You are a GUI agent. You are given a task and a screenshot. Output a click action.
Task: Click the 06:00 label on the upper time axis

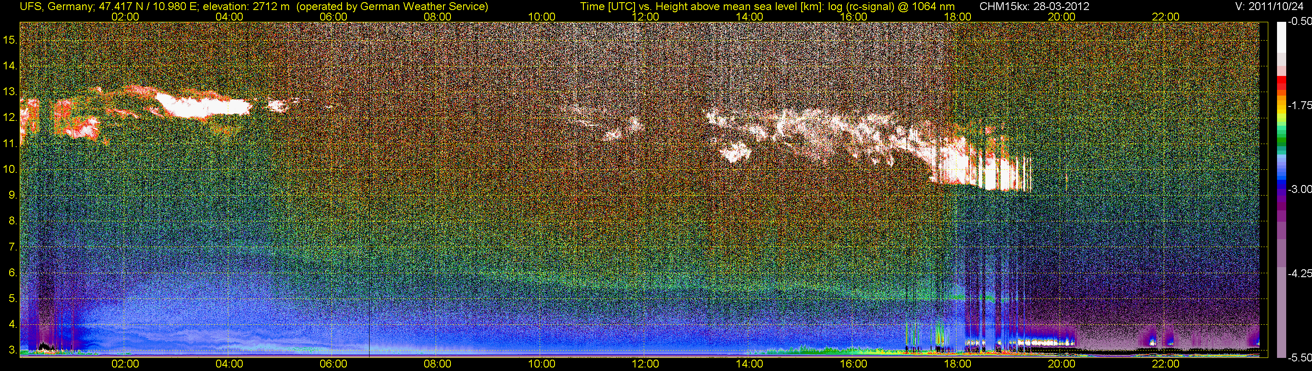click(334, 17)
